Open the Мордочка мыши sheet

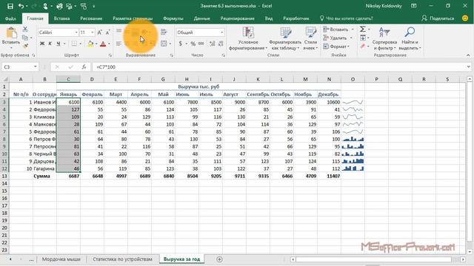[61, 259]
